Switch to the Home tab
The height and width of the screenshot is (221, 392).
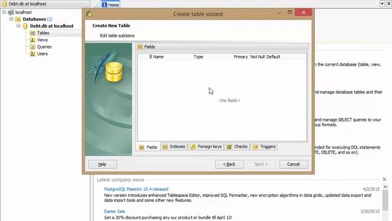point(110,4)
